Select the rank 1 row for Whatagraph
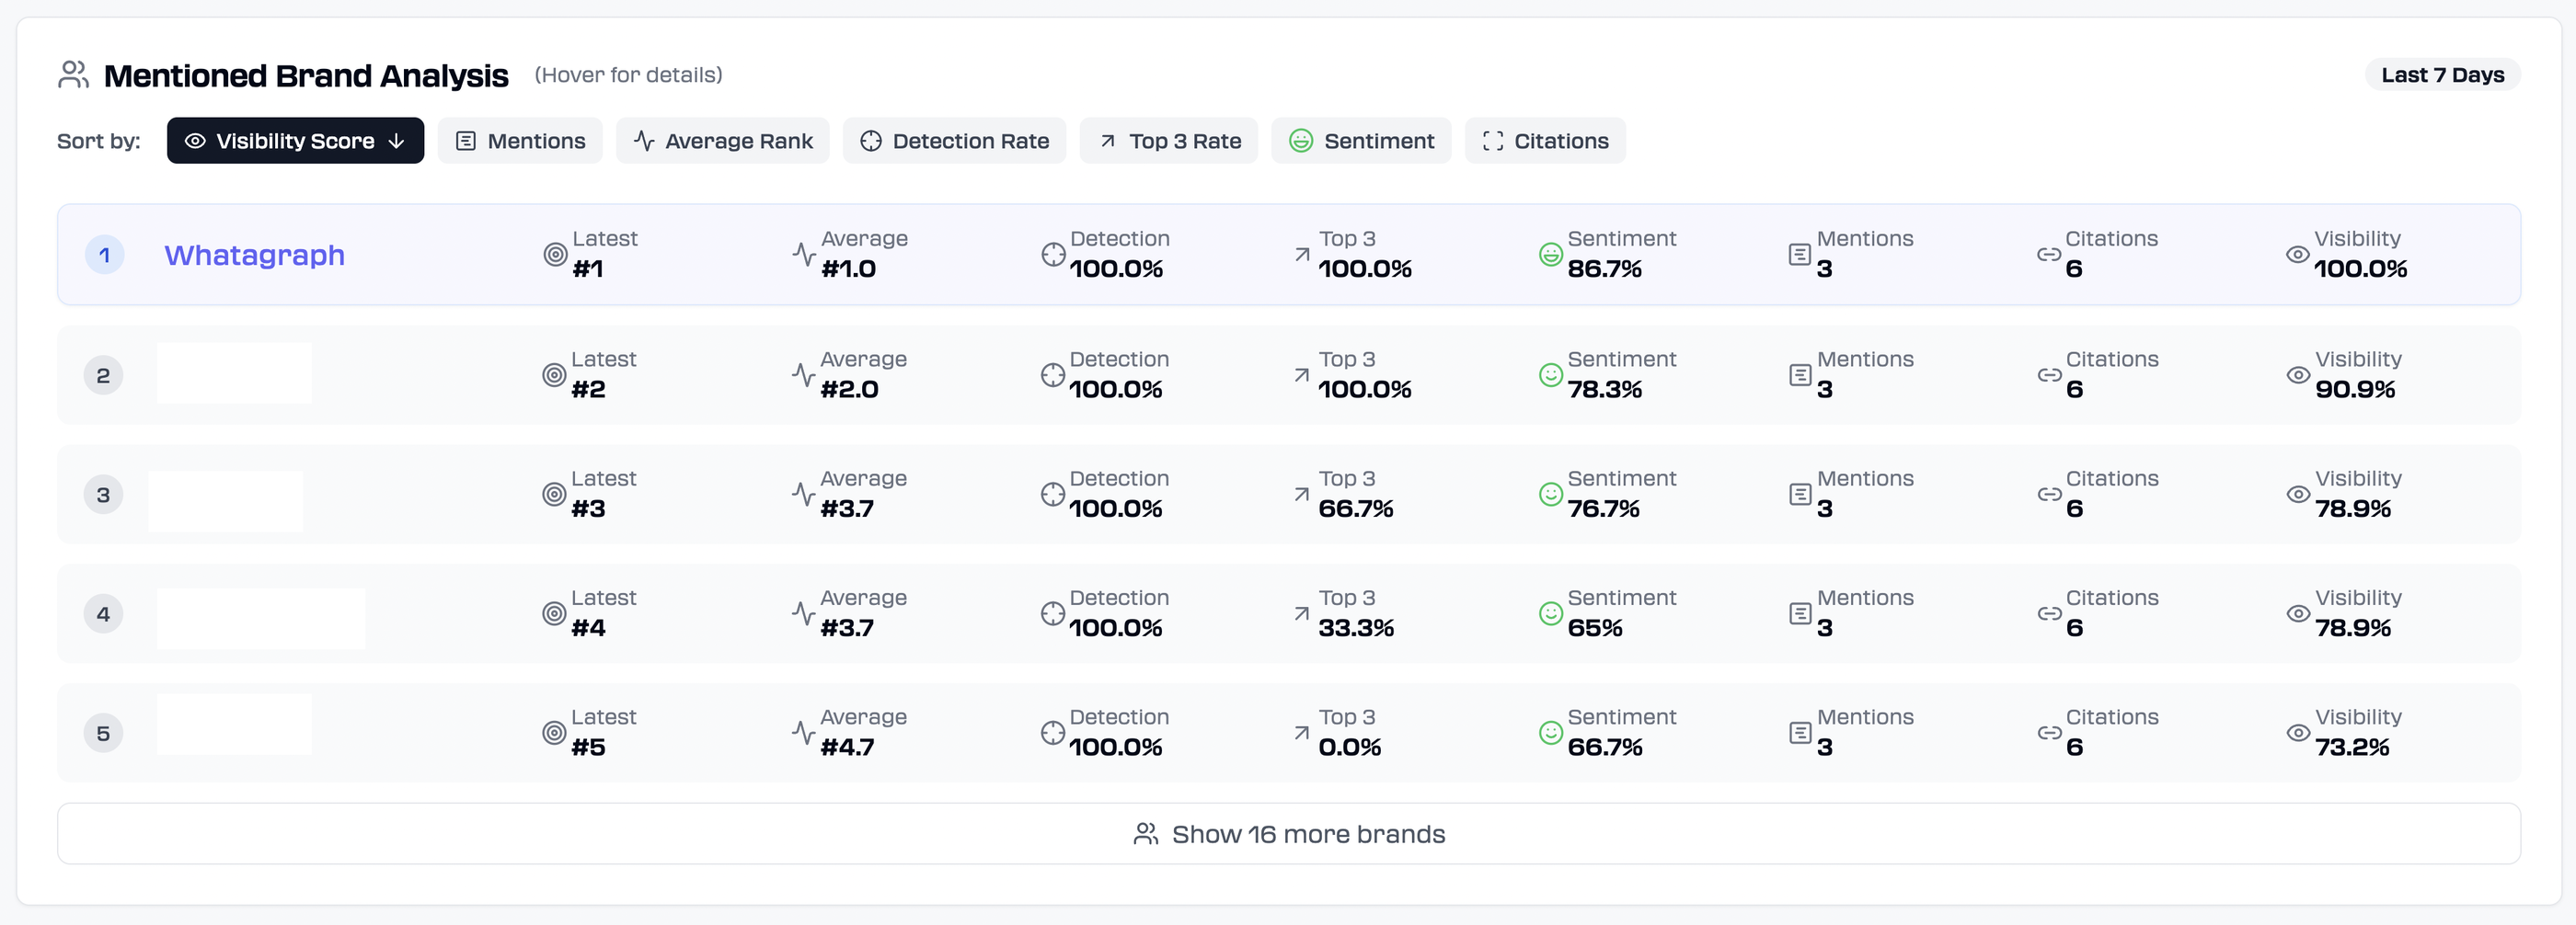Screen dimensions: 2576x925 1288,255
